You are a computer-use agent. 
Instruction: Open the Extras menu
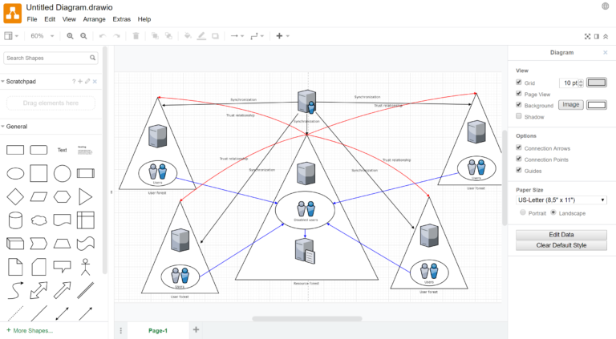(121, 18)
